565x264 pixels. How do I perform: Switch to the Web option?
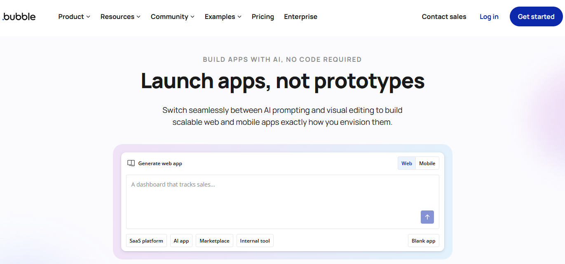tap(407, 163)
